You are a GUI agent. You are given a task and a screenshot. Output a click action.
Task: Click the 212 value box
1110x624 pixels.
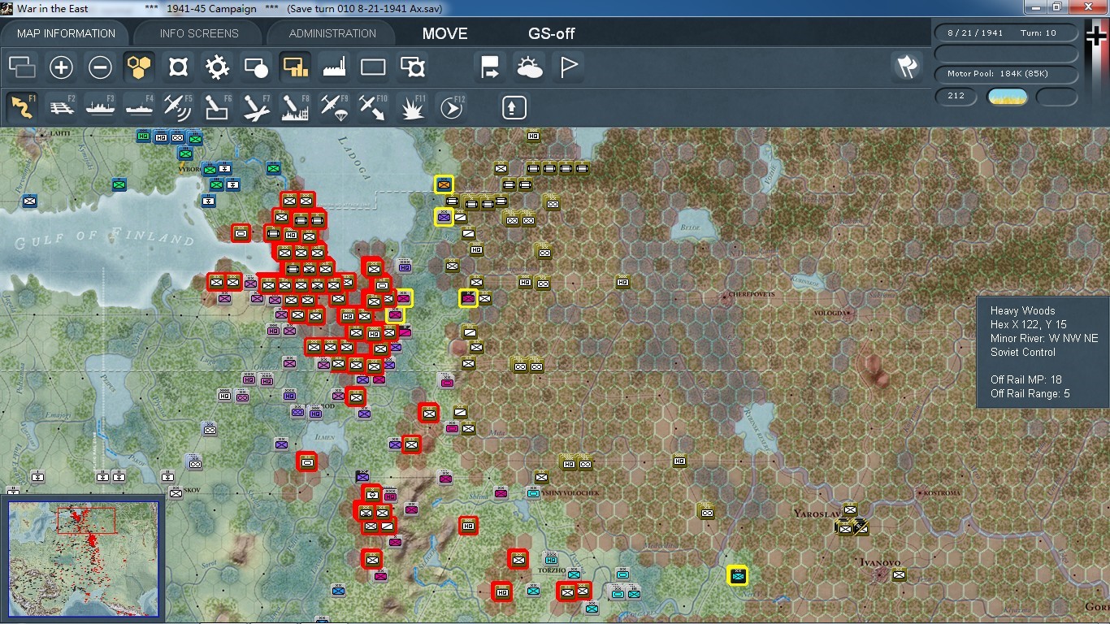956,96
